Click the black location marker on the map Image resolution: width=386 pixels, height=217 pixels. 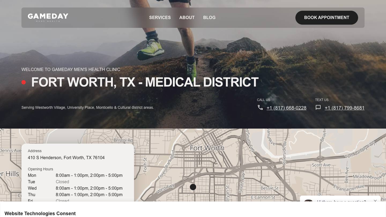[193, 187]
